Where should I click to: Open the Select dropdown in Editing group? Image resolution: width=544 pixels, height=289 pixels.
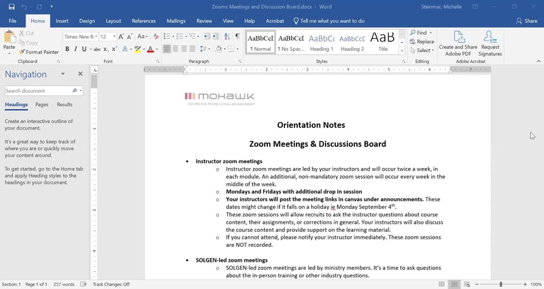422,50
